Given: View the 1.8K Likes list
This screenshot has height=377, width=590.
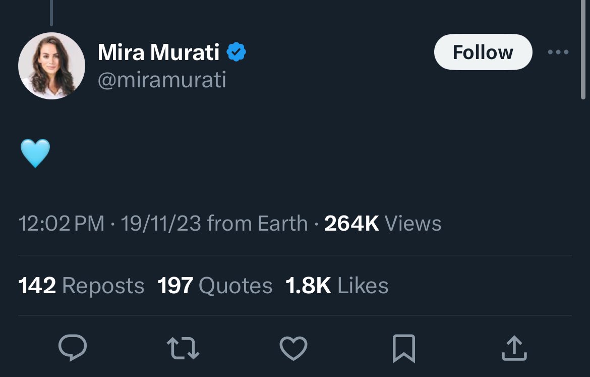Looking at the screenshot, I should (337, 286).
